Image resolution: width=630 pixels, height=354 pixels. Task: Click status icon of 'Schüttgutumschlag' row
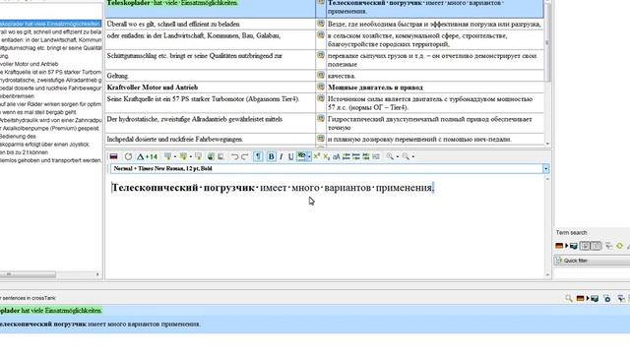coord(321,55)
